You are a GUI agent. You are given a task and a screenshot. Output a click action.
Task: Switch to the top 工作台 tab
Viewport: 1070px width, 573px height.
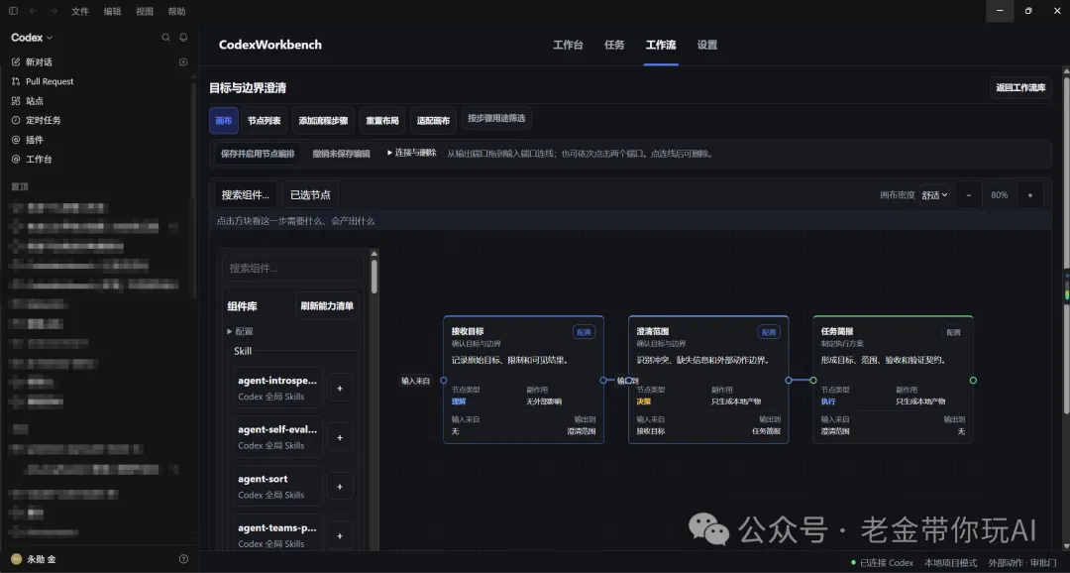(x=568, y=45)
